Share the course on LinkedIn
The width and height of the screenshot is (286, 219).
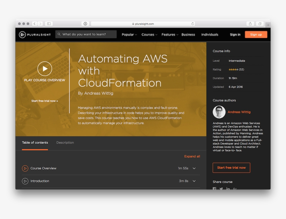(228, 189)
